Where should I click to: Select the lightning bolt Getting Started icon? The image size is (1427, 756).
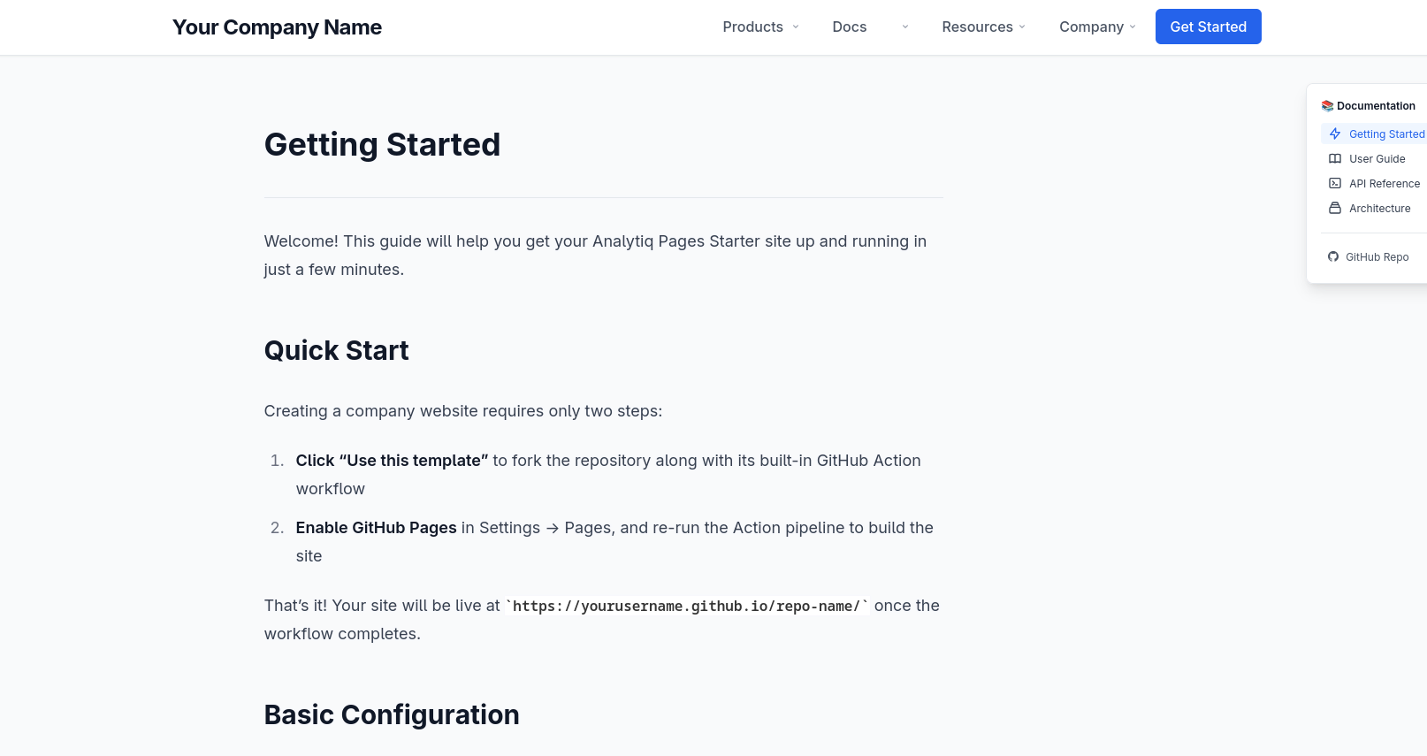tap(1335, 134)
